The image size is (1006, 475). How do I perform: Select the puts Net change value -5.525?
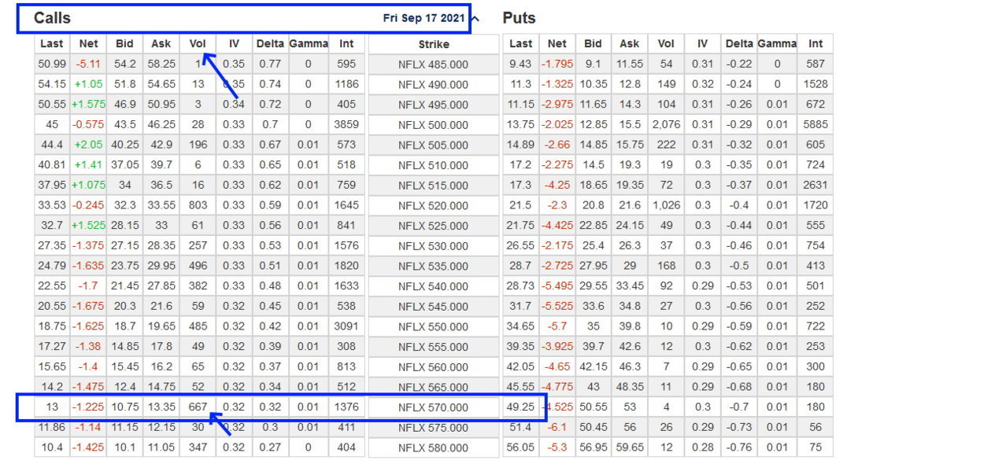pyautogui.click(x=557, y=307)
